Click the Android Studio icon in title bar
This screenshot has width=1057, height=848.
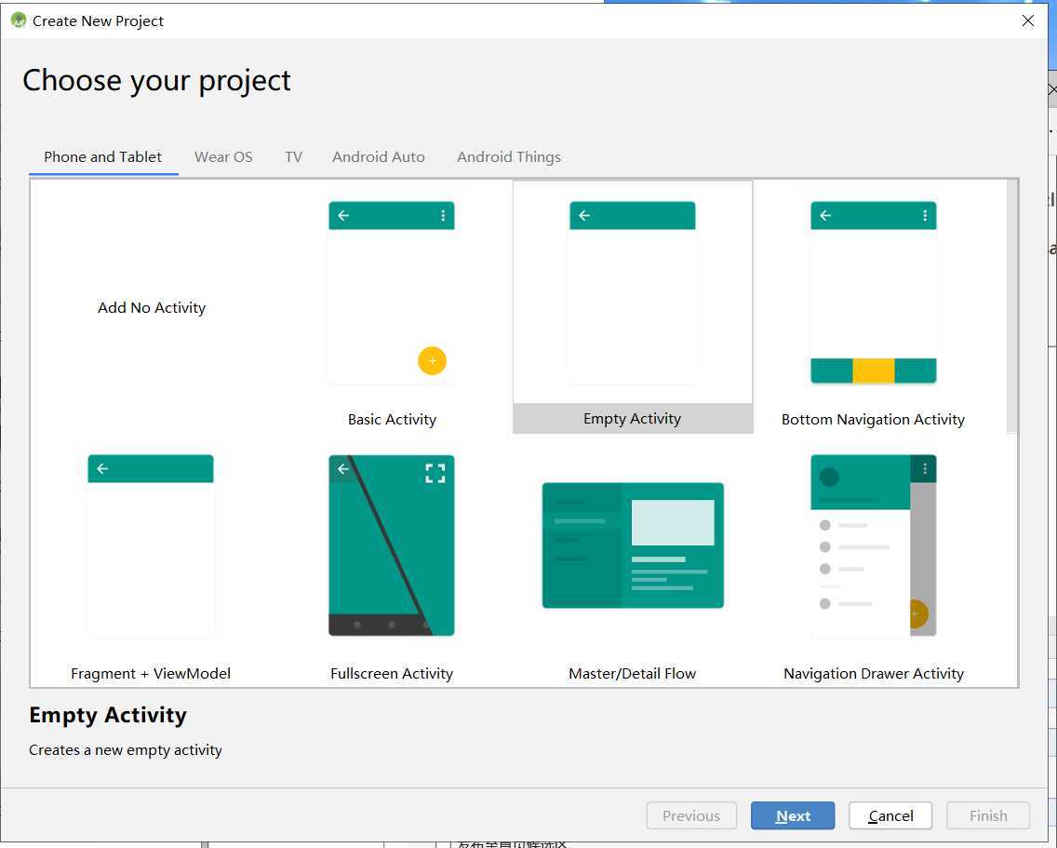[19, 20]
